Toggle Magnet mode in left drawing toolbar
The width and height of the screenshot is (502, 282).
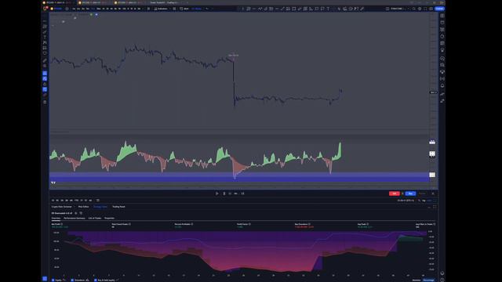[45, 73]
